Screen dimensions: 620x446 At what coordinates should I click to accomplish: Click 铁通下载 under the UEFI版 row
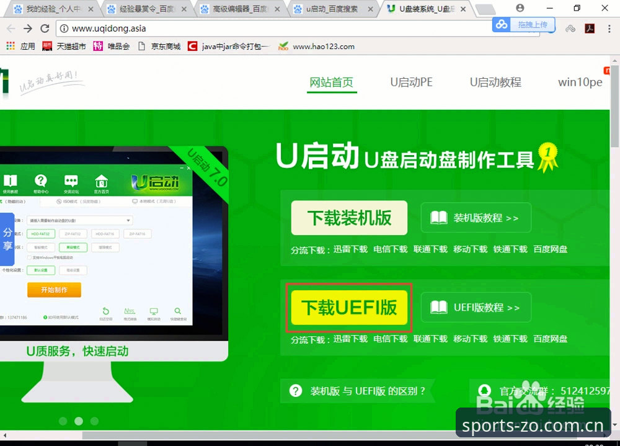pos(510,339)
